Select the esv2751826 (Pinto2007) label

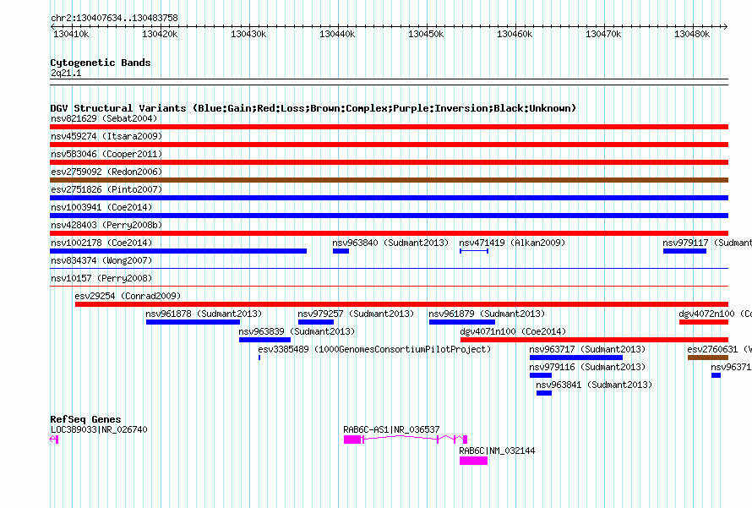[x=106, y=189]
